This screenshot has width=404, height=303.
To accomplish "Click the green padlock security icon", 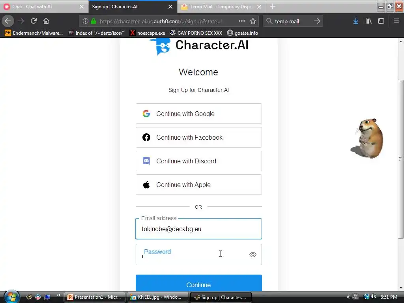I will point(93,21).
